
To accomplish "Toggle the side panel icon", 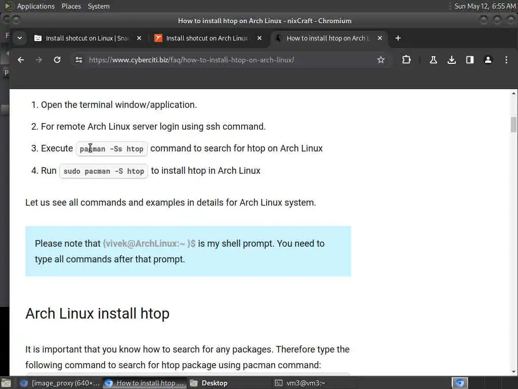I will coord(470,60).
